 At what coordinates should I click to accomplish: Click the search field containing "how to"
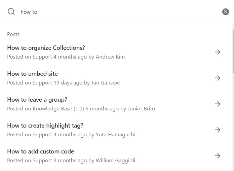[118, 12]
